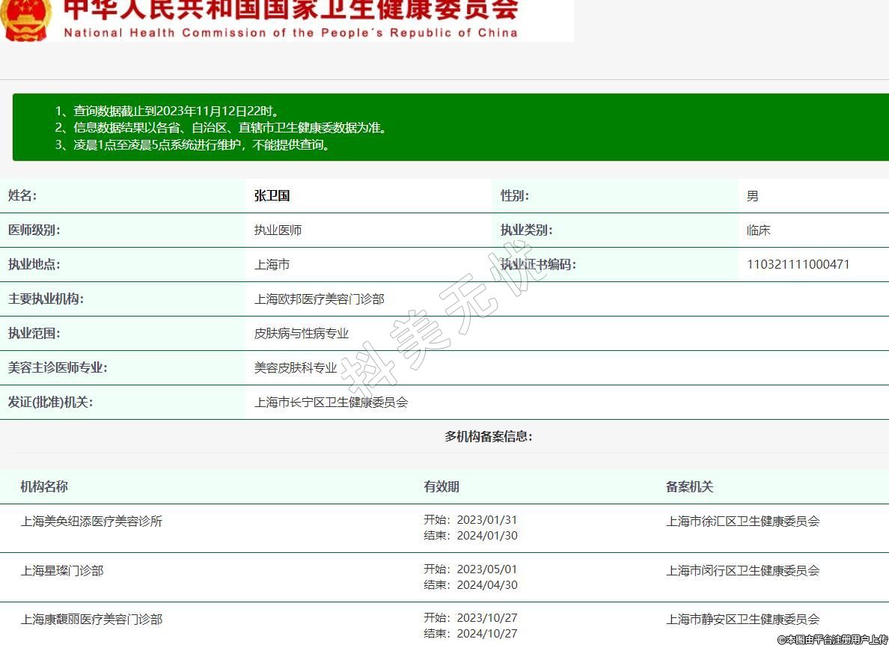The image size is (889, 645).
Task: Select the doctor name 张卫国
Action: click(272, 196)
